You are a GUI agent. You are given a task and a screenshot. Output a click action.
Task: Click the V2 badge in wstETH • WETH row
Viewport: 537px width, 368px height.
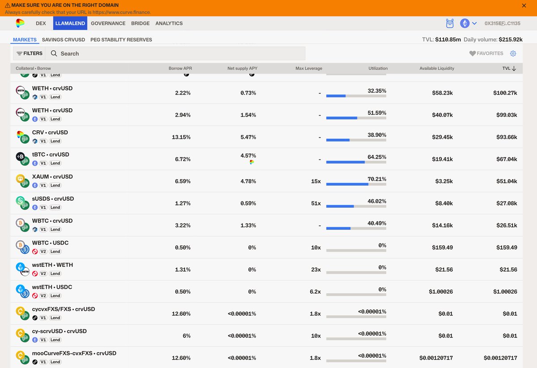click(43, 274)
